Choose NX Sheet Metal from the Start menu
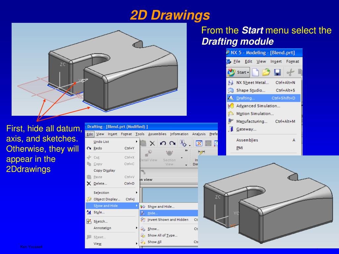 264,82
